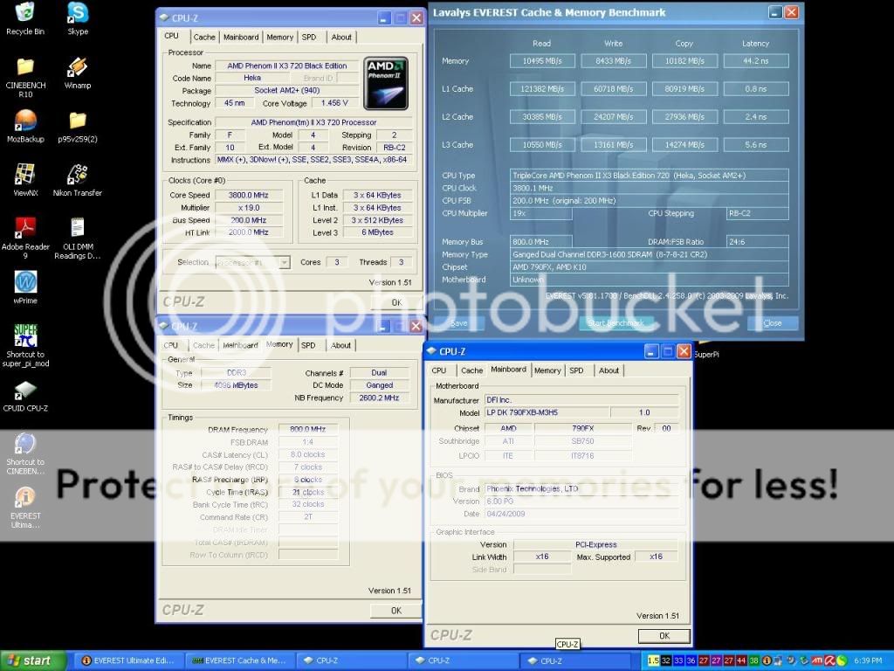The width and height of the screenshot is (894, 671).
Task: Open the Recycle Bin desktop icon
Action: 25,19
